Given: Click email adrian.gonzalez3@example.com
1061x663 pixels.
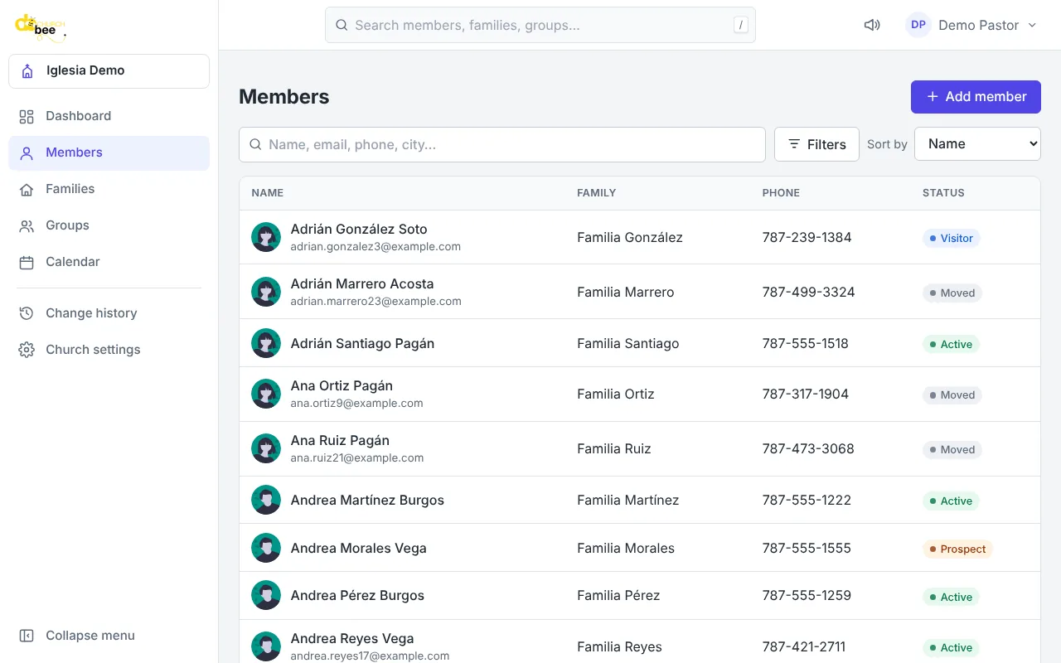Looking at the screenshot, I should click(x=375, y=246).
